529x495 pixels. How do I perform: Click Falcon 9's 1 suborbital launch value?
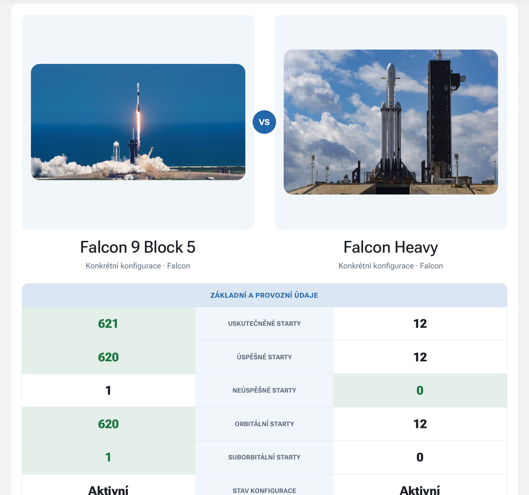108,457
